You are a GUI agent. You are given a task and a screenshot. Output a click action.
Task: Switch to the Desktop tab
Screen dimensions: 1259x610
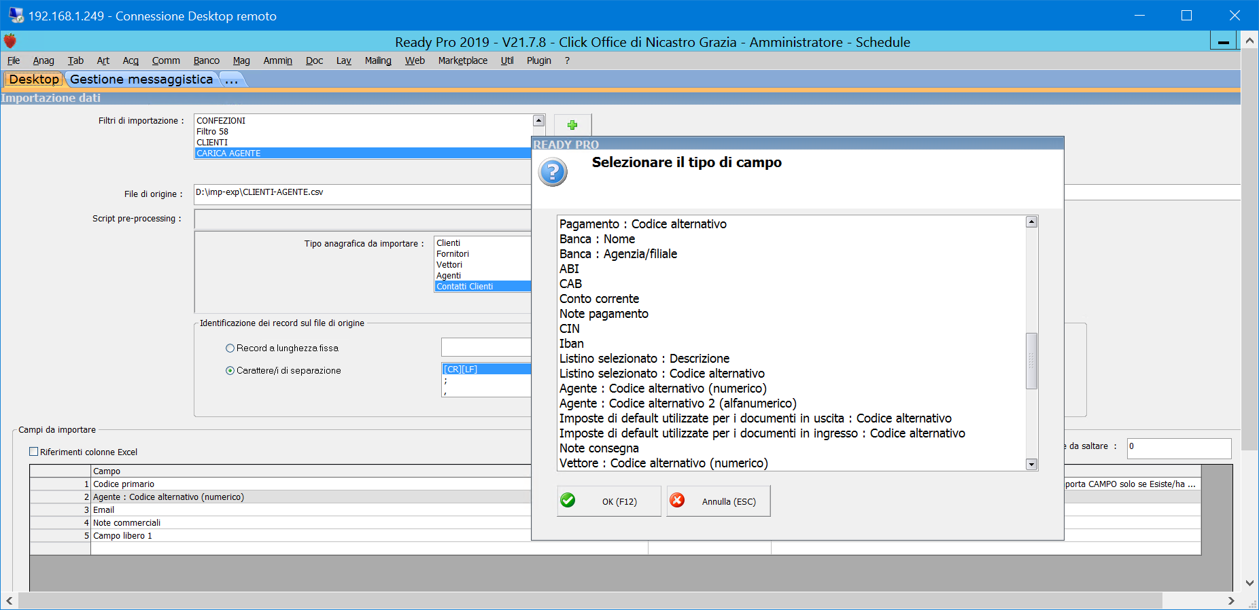(34, 79)
